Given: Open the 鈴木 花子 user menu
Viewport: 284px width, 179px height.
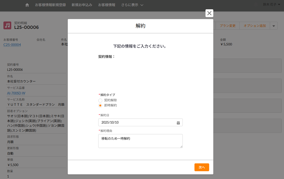Looking at the screenshot, I should (x=271, y=5).
